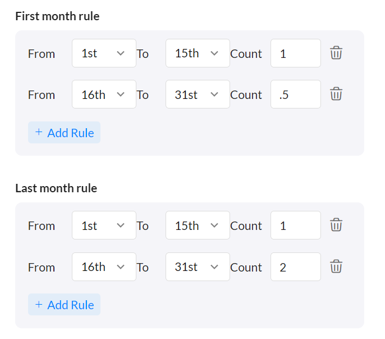385x339 pixels.
Task: Open first month To dropdown showing 15th
Action: point(198,53)
